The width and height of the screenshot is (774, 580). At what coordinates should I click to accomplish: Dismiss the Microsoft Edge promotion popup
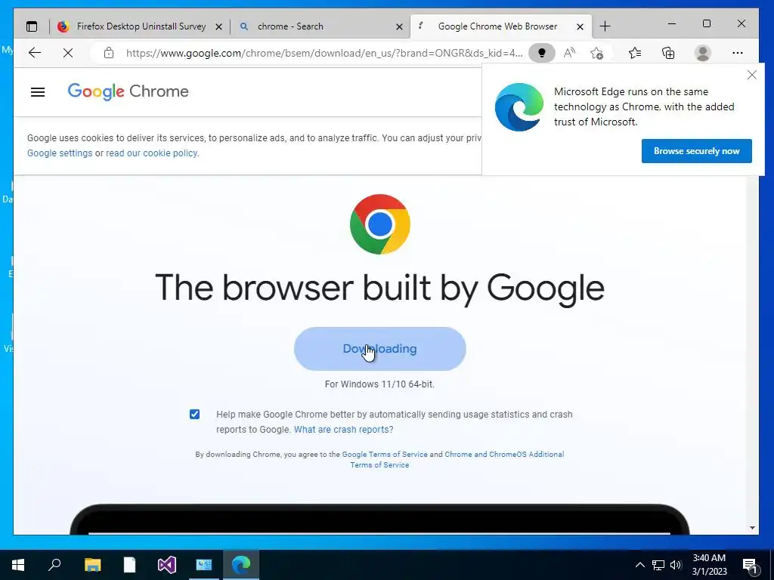click(752, 75)
